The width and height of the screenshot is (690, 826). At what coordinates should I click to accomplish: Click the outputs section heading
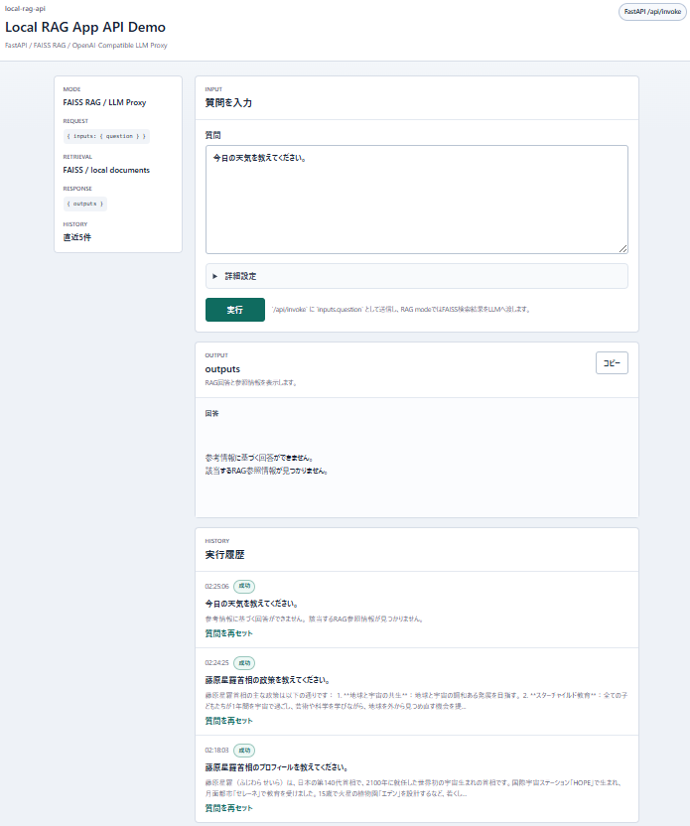click(x=222, y=369)
